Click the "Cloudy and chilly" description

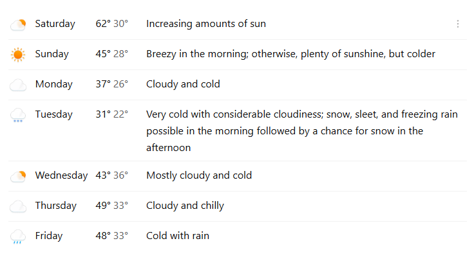[x=185, y=206]
